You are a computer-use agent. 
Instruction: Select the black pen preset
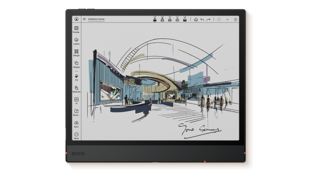coord(155,19)
